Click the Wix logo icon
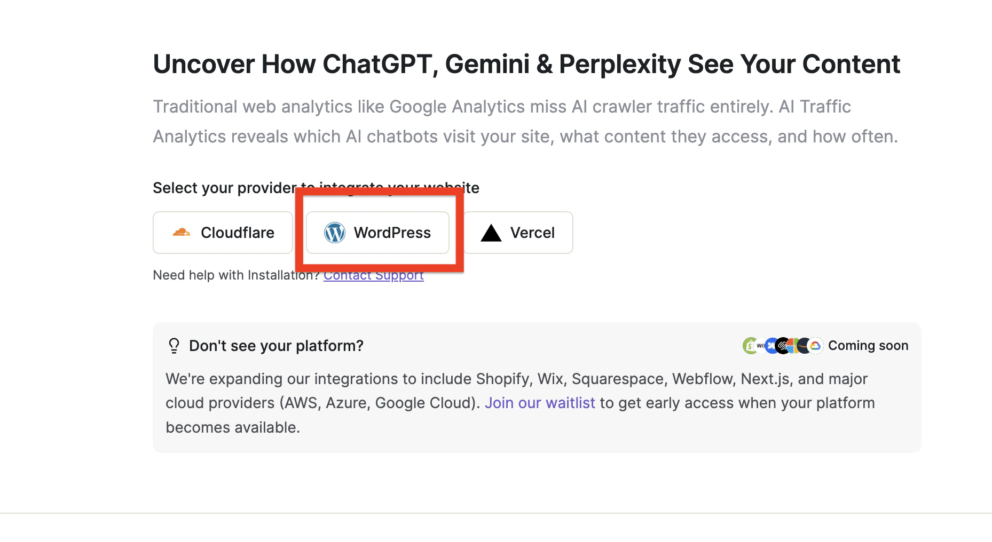The width and height of the screenshot is (992, 542). (x=760, y=346)
